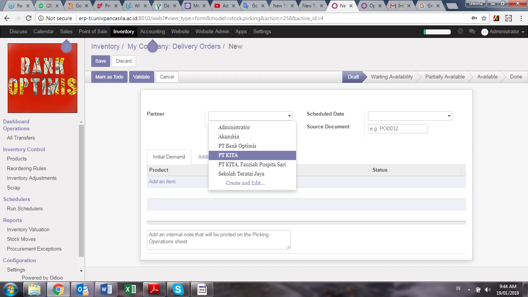The width and height of the screenshot is (528, 297).
Task: Open Skype from the Windows taskbar
Action: [178, 289]
